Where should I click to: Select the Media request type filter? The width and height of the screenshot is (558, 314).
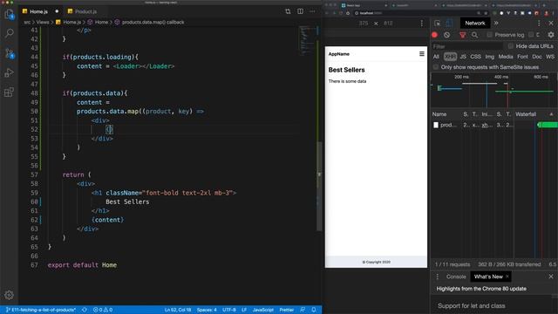pos(506,57)
